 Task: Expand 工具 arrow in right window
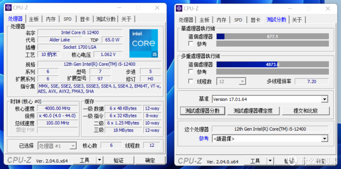(x=270, y=161)
